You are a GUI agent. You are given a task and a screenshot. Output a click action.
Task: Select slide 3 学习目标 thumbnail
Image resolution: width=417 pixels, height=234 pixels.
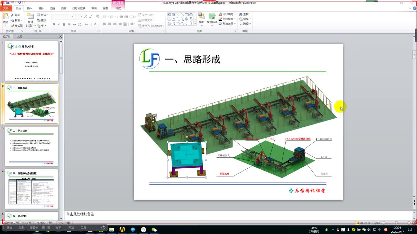(31, 146)
